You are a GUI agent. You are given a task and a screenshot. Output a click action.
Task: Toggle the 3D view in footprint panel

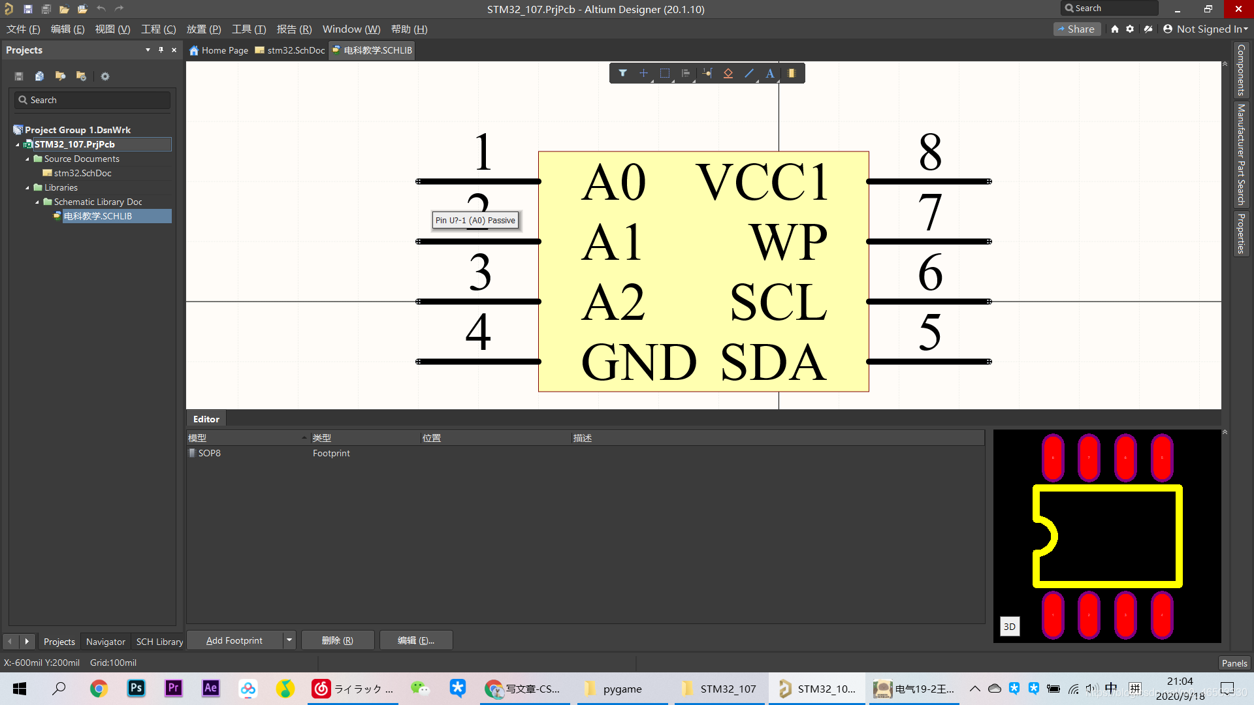(x=1009, y=626)
